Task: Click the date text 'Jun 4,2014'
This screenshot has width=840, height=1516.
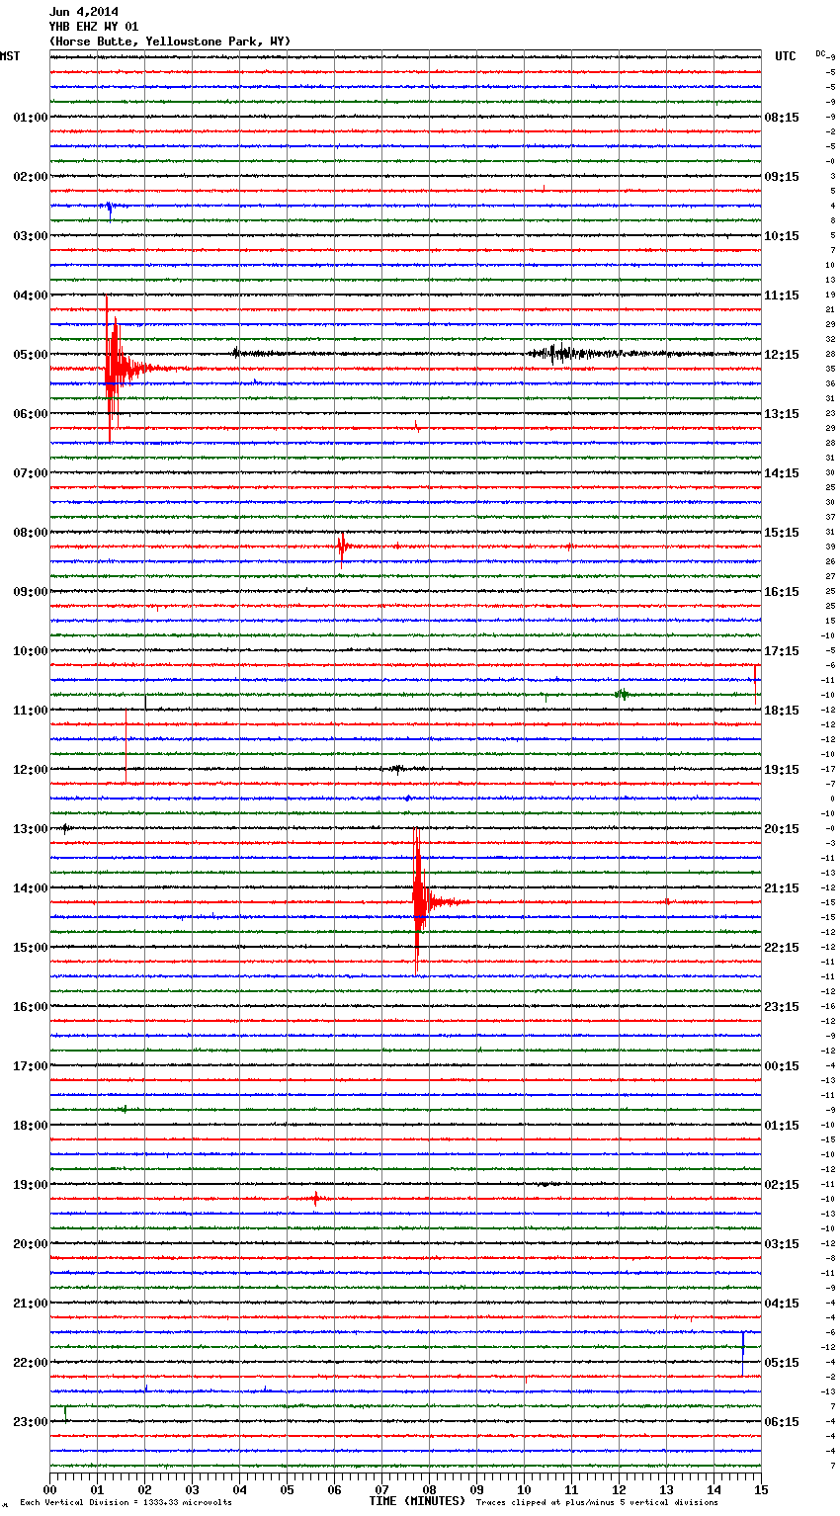Action: 83,12
